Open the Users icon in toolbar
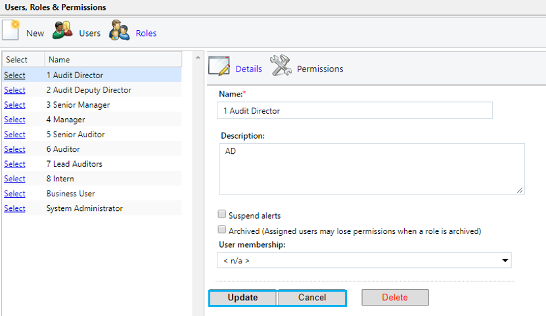546x316 pixels. coord(62,32)
